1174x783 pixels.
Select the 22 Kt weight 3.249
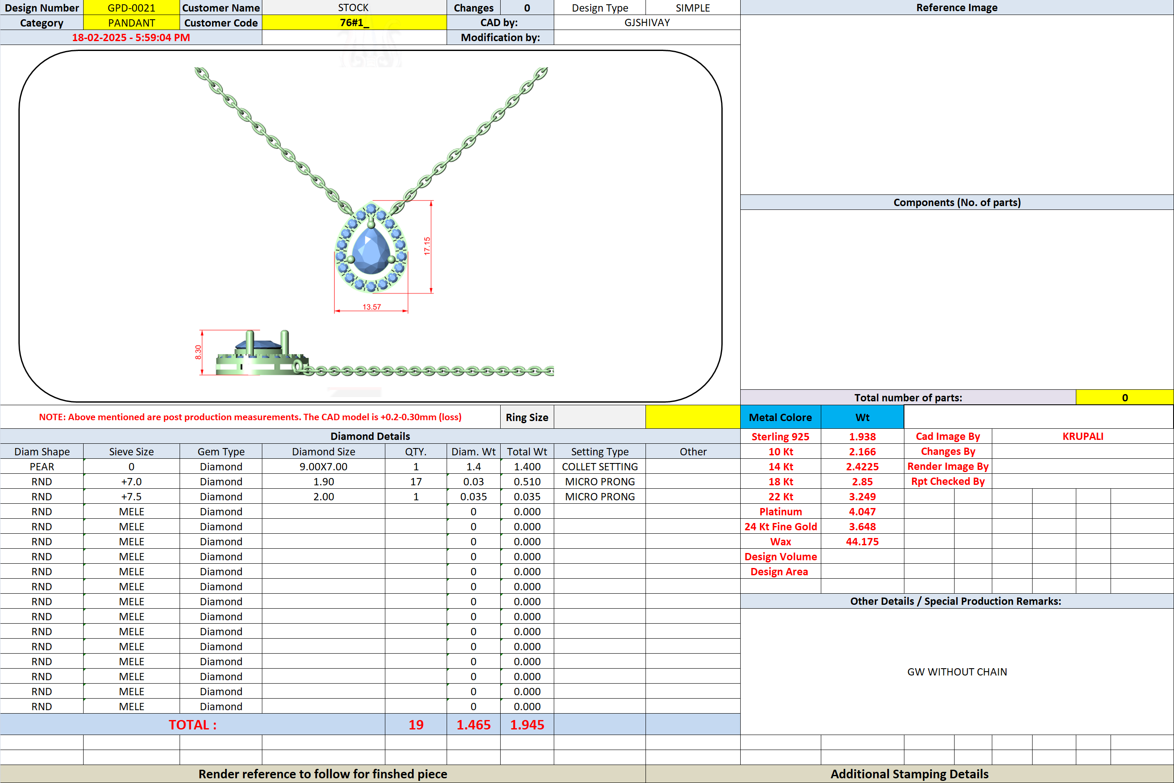coord(862,496)
